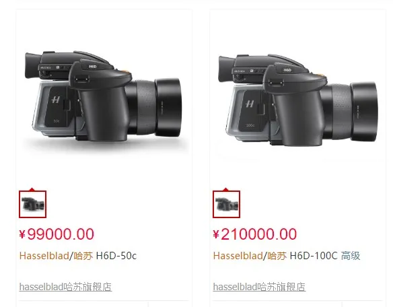Screen dimensions: 393x307
Task: Click the H6D badge on the left camera
Action: point(93,67)
